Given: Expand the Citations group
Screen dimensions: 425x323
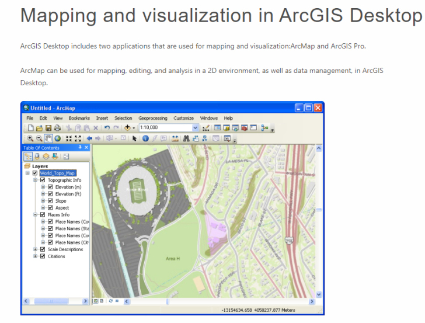Looking at the screenshot, I should point(35,256).
